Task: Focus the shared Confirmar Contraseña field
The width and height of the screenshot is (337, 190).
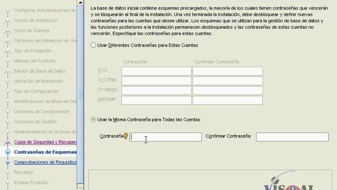Action: [x=292, y=137]
